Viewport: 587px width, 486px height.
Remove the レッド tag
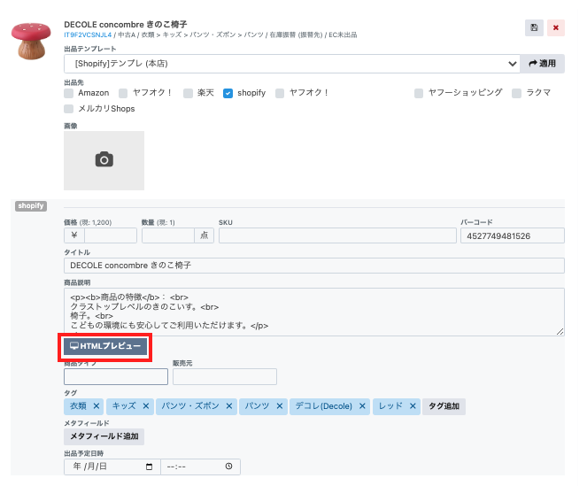pyautogui.click(x=413, y=406)
